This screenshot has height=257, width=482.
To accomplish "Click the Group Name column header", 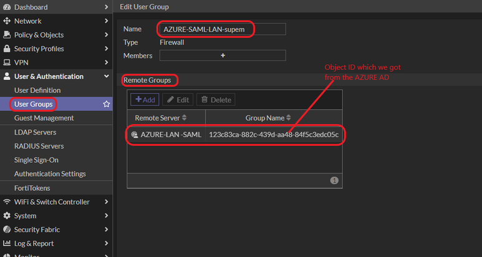I will tap(274, 118).
